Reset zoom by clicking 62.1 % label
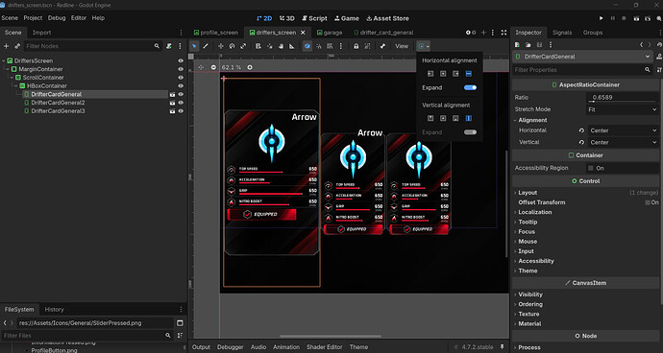 pyautogui.click(x=232, y=67)
